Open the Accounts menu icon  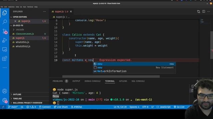(x=4, y=91)
